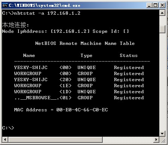Click the MAC value 00-E0-4C-66-C0-EC
168x145 pixels.
[x=82, y=110]
